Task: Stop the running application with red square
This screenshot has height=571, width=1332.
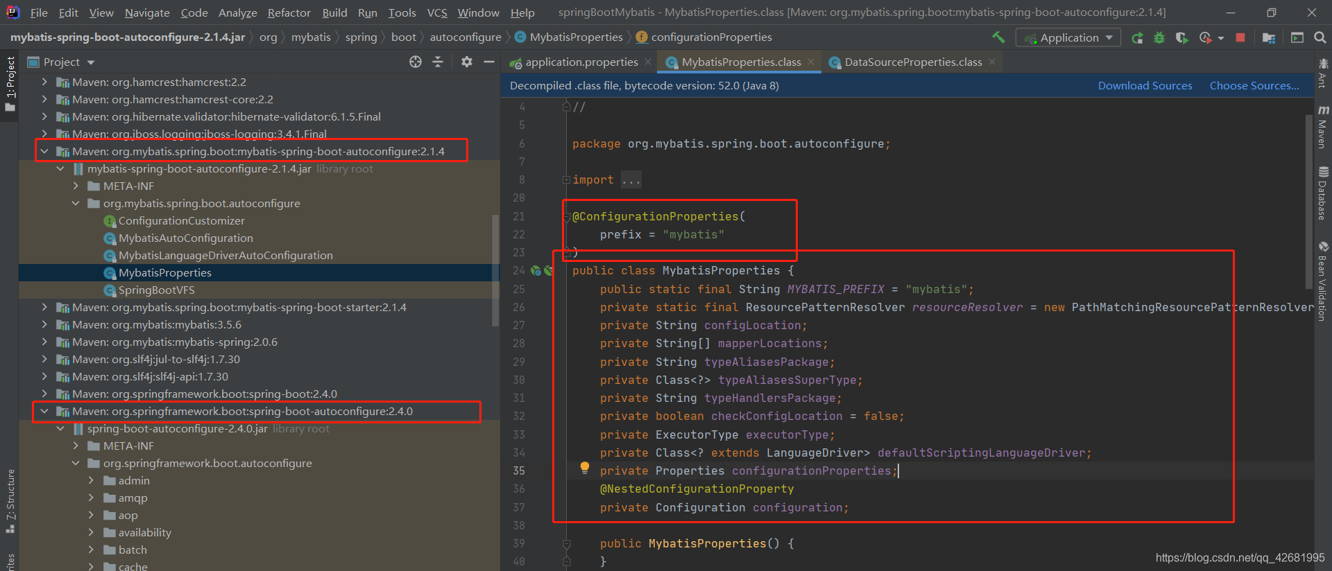Action: click(1240, 37)
